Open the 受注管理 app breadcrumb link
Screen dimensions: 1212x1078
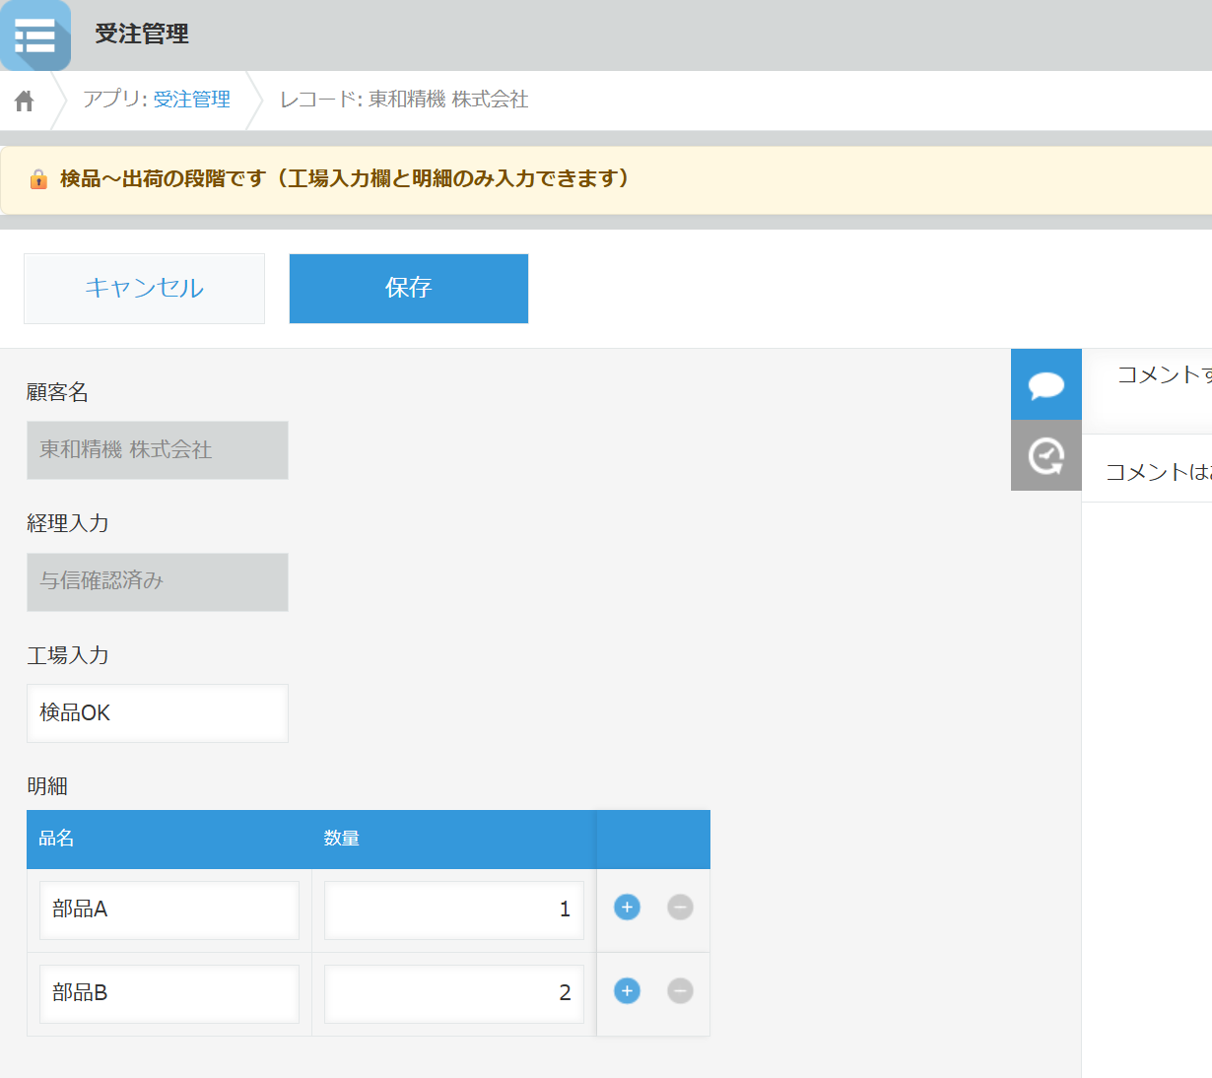coord(192,100)
